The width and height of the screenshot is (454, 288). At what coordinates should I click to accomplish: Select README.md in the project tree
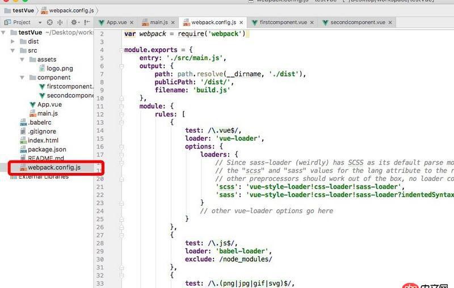[46, 158]
